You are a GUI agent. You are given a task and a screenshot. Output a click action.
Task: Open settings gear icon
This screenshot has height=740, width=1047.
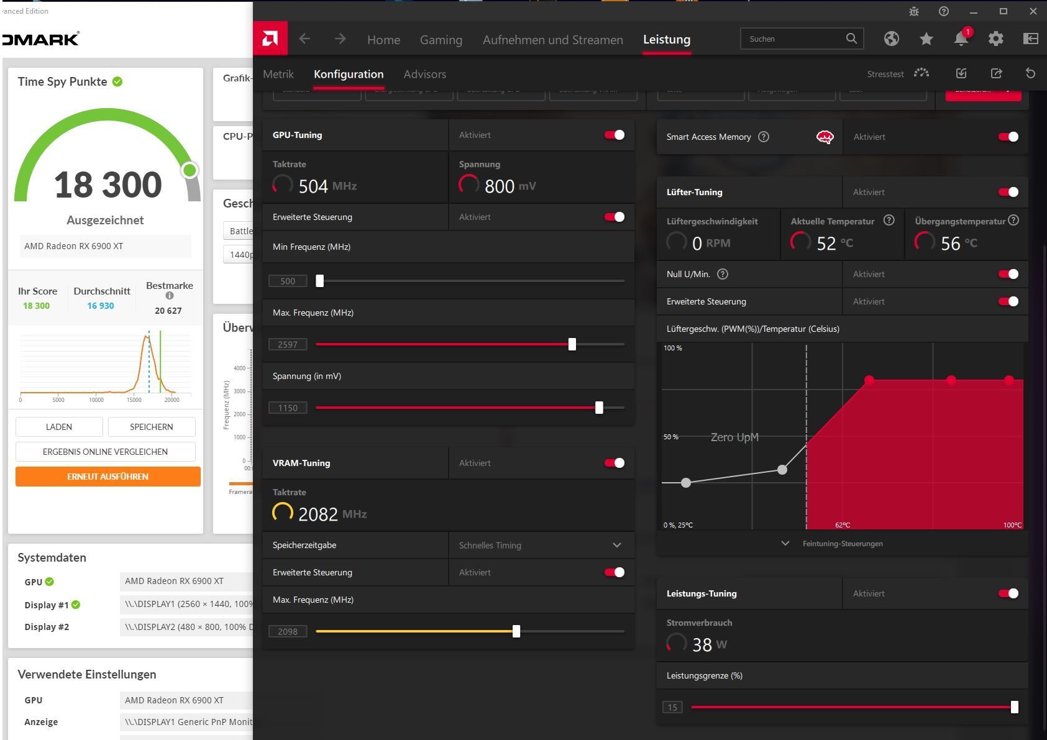[996, 39]
